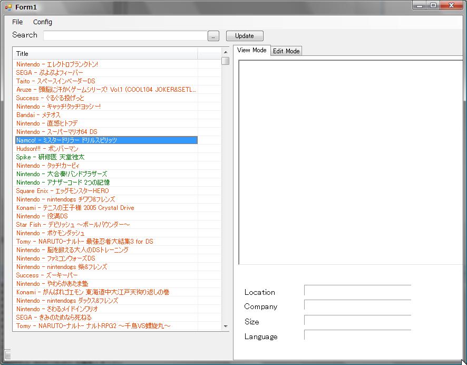Switch to the Edit Mode tab
The width and height of the screenshot is (467, 365).
(286, 51)
